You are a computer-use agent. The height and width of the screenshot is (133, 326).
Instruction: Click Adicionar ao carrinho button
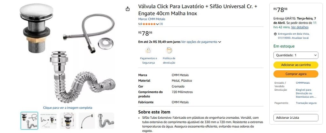[296, 65]
